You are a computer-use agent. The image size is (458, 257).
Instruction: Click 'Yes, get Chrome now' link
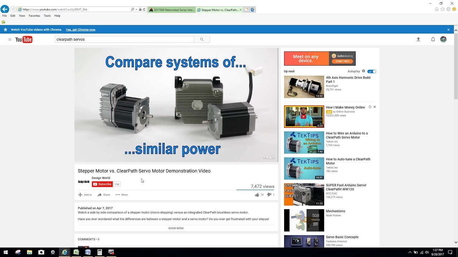click(x=81, y=30)
